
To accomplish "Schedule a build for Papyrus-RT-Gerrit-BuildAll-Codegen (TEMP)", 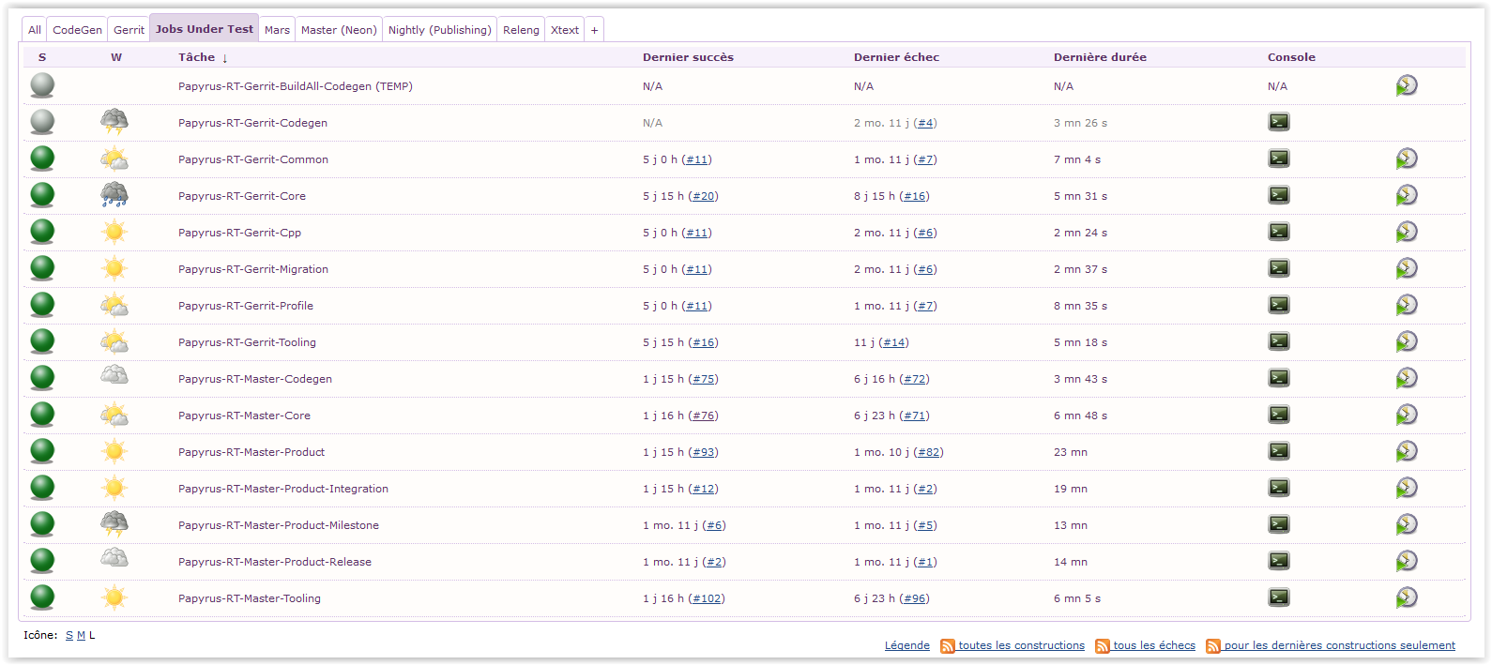I will [1407, 85].
